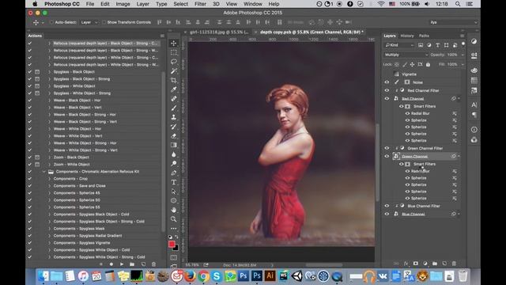Viewport: 506px width, 285px height.
Task: Open the Opacity value dropdown
Action: pyautogui.click(x=463, y=55)
